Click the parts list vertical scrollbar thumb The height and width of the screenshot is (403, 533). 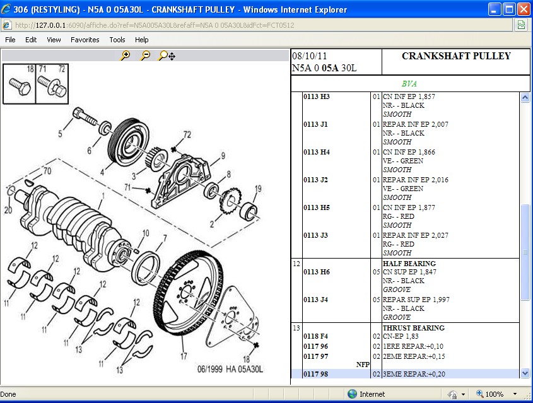coord(525,252)
